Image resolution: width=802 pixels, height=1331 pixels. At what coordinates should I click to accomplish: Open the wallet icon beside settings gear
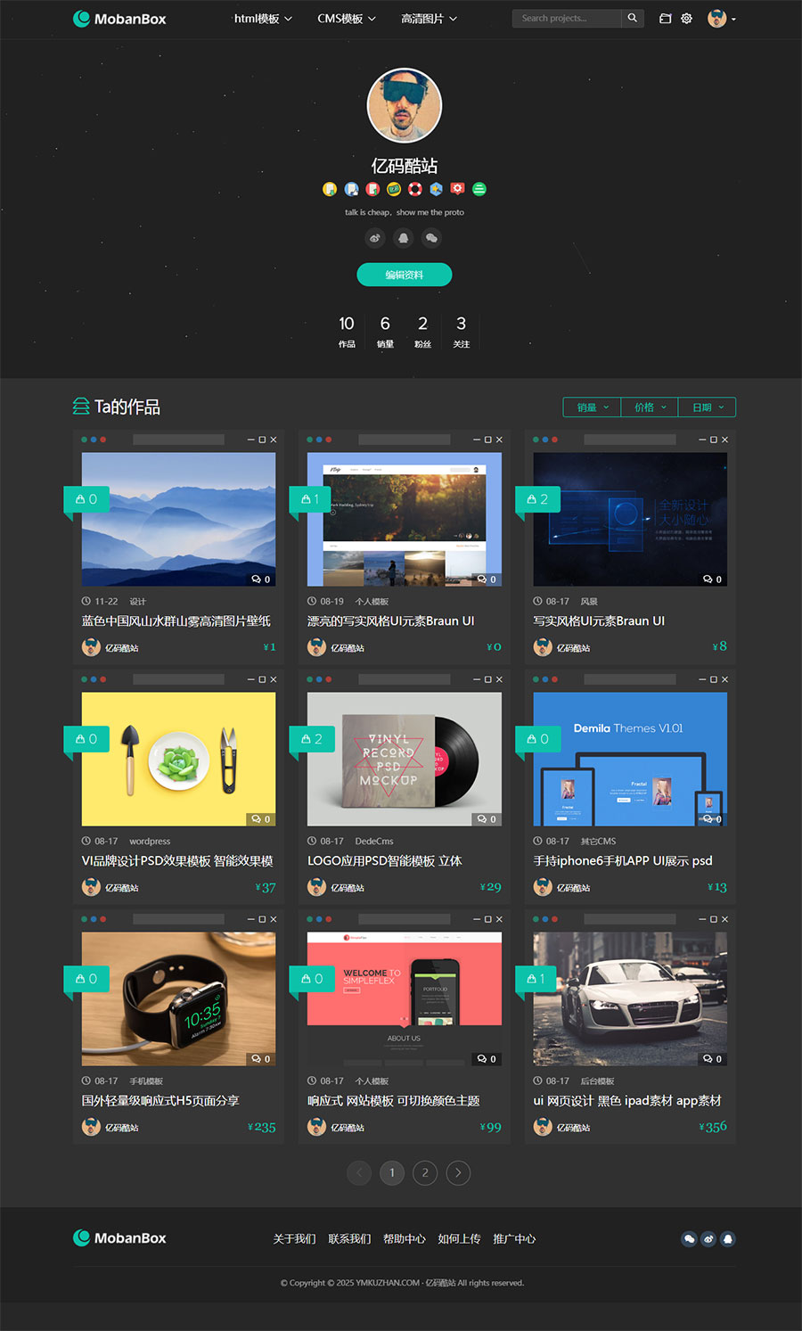[665, 18]
